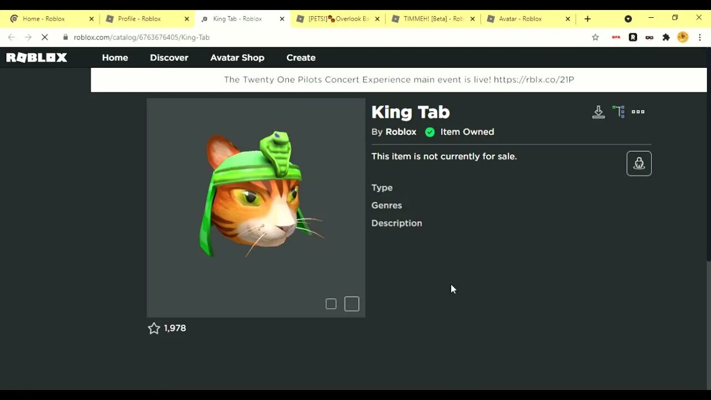
Task: Click the green Item Owned checkmark
Action: (x=430, y=132)
